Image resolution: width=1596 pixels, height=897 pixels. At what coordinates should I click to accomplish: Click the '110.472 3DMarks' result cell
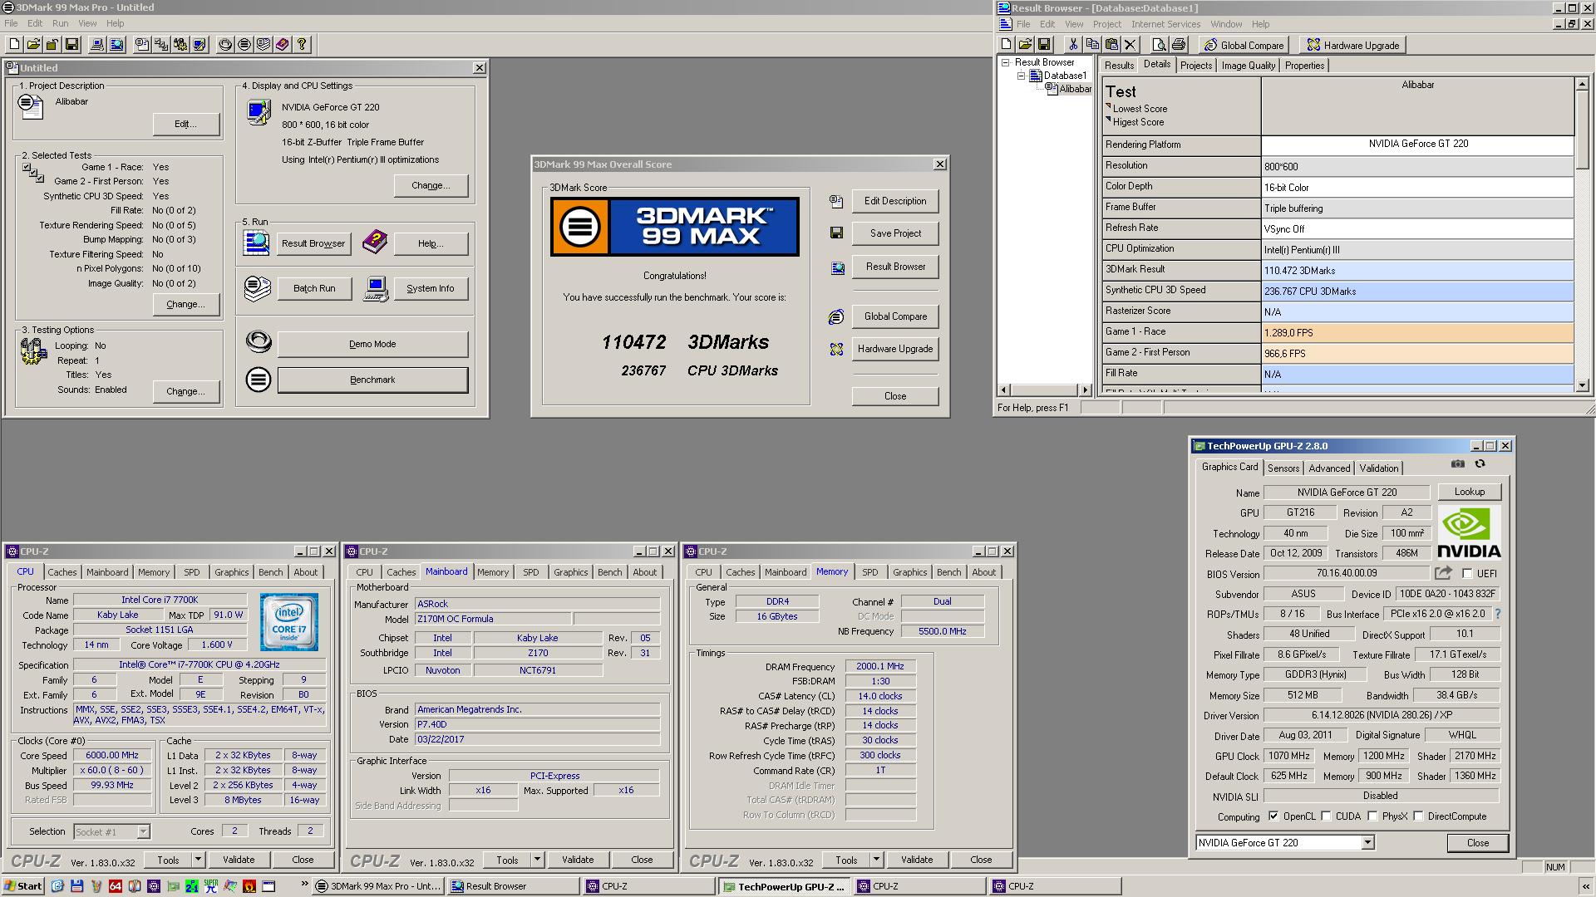point(1417,270)
